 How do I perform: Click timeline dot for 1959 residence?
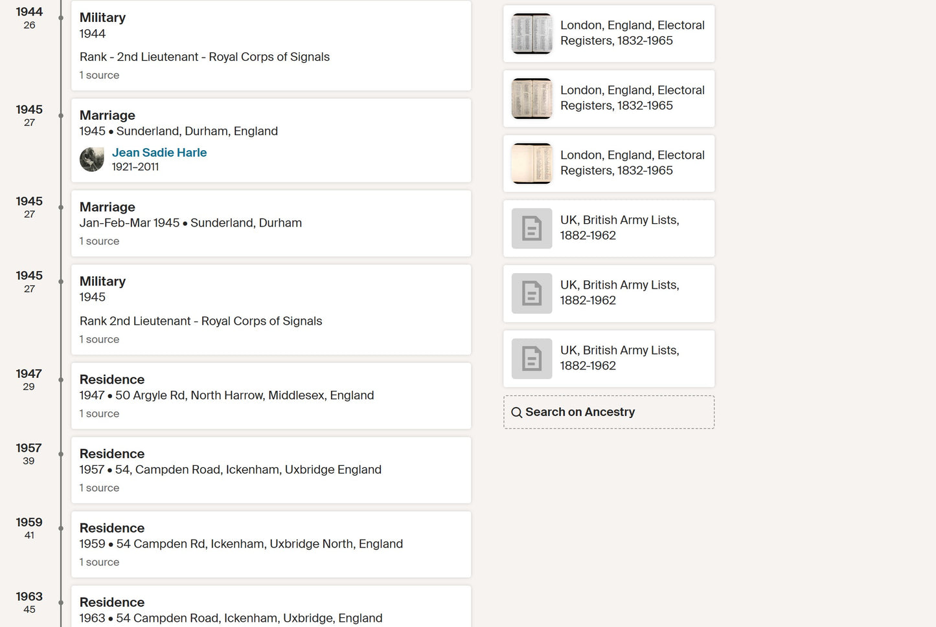point(61,529)
